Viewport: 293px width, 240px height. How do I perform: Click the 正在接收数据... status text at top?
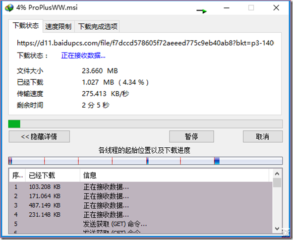(83, 56)
